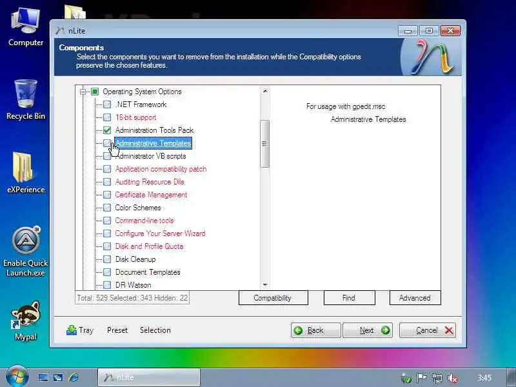The image size is (516, 387).
Task: Select the Mypal raccoon shortcut icon
Action: coord(26,321)
